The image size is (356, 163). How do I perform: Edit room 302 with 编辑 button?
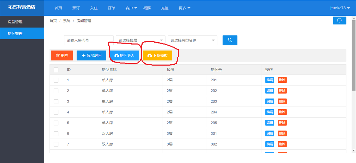270,144
